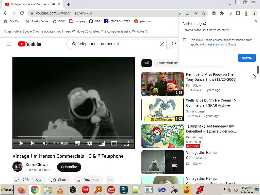The image size is (260, 195).
Task: Enter full screen video mode
Action: click(126, 143)
